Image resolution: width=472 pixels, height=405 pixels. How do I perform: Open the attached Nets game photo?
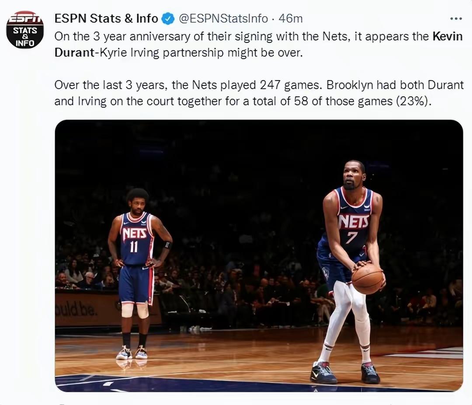click(x=259, y=255)
